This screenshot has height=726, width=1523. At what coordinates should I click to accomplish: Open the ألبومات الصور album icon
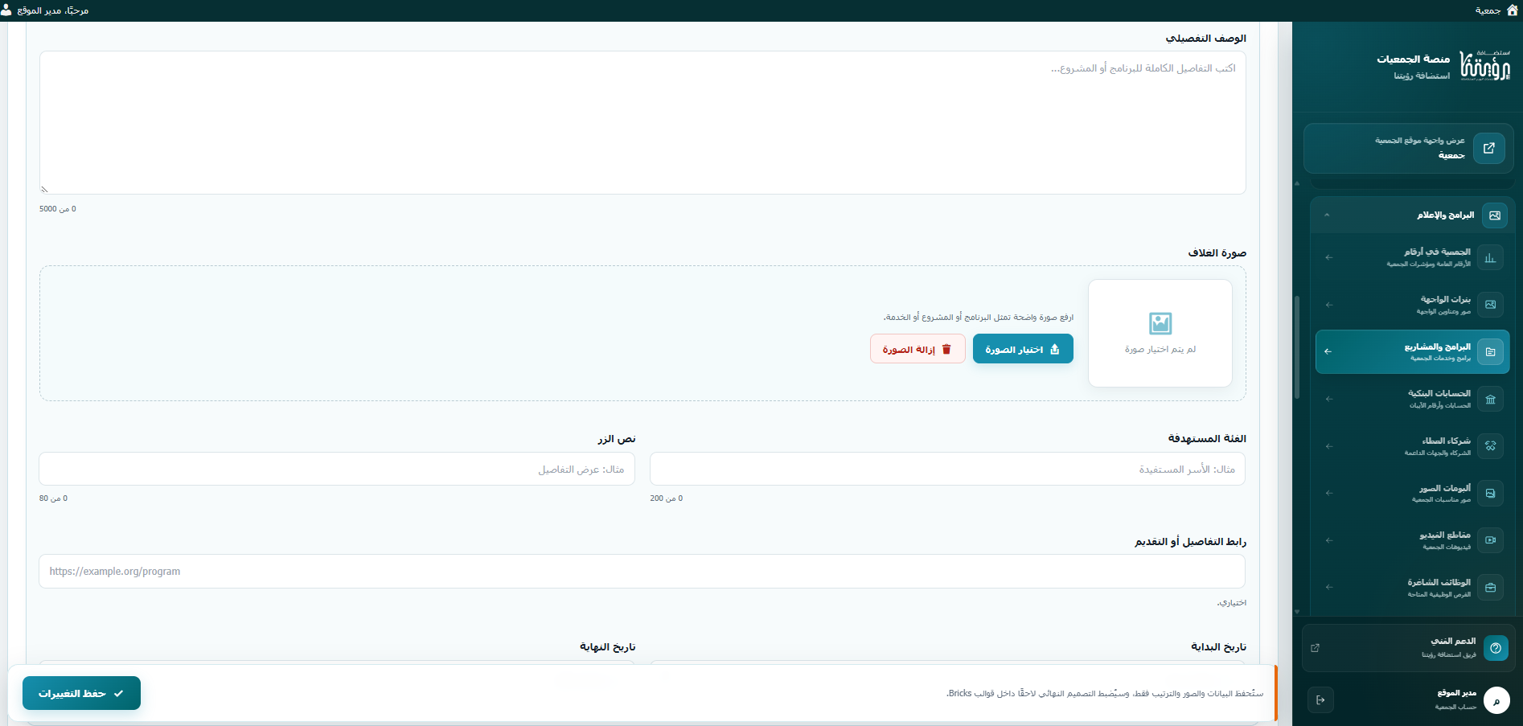(x=1490, y=494)
